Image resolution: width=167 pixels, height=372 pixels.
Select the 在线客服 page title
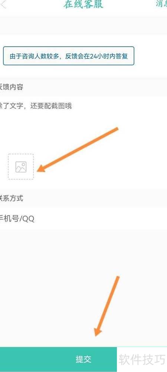(83, 4)
